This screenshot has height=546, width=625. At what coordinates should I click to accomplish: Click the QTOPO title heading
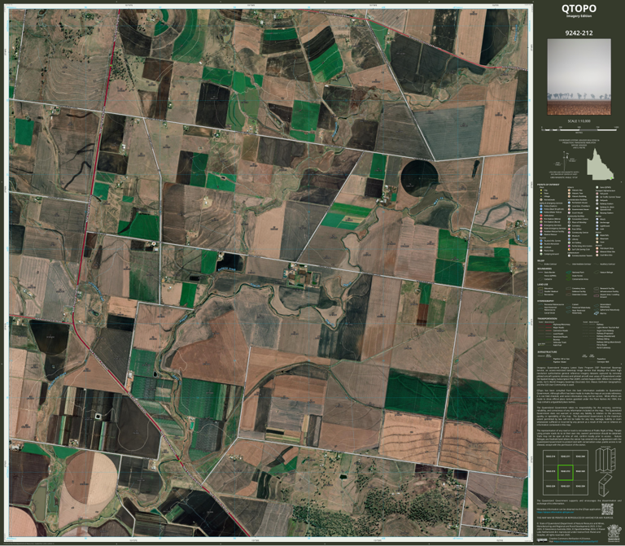579,8
